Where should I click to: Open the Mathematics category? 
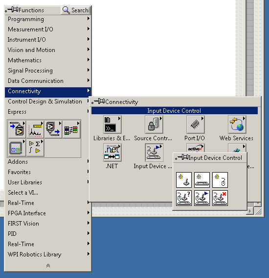pyautogui.click(x=48, y=60)
